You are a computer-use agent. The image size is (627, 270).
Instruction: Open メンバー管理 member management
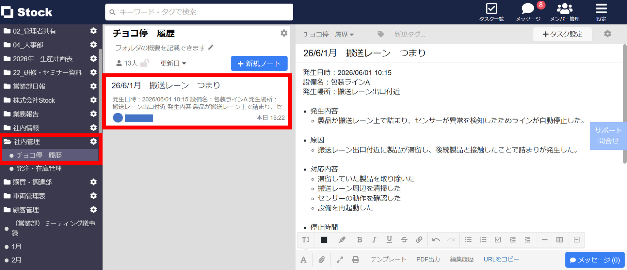[565, 12]
